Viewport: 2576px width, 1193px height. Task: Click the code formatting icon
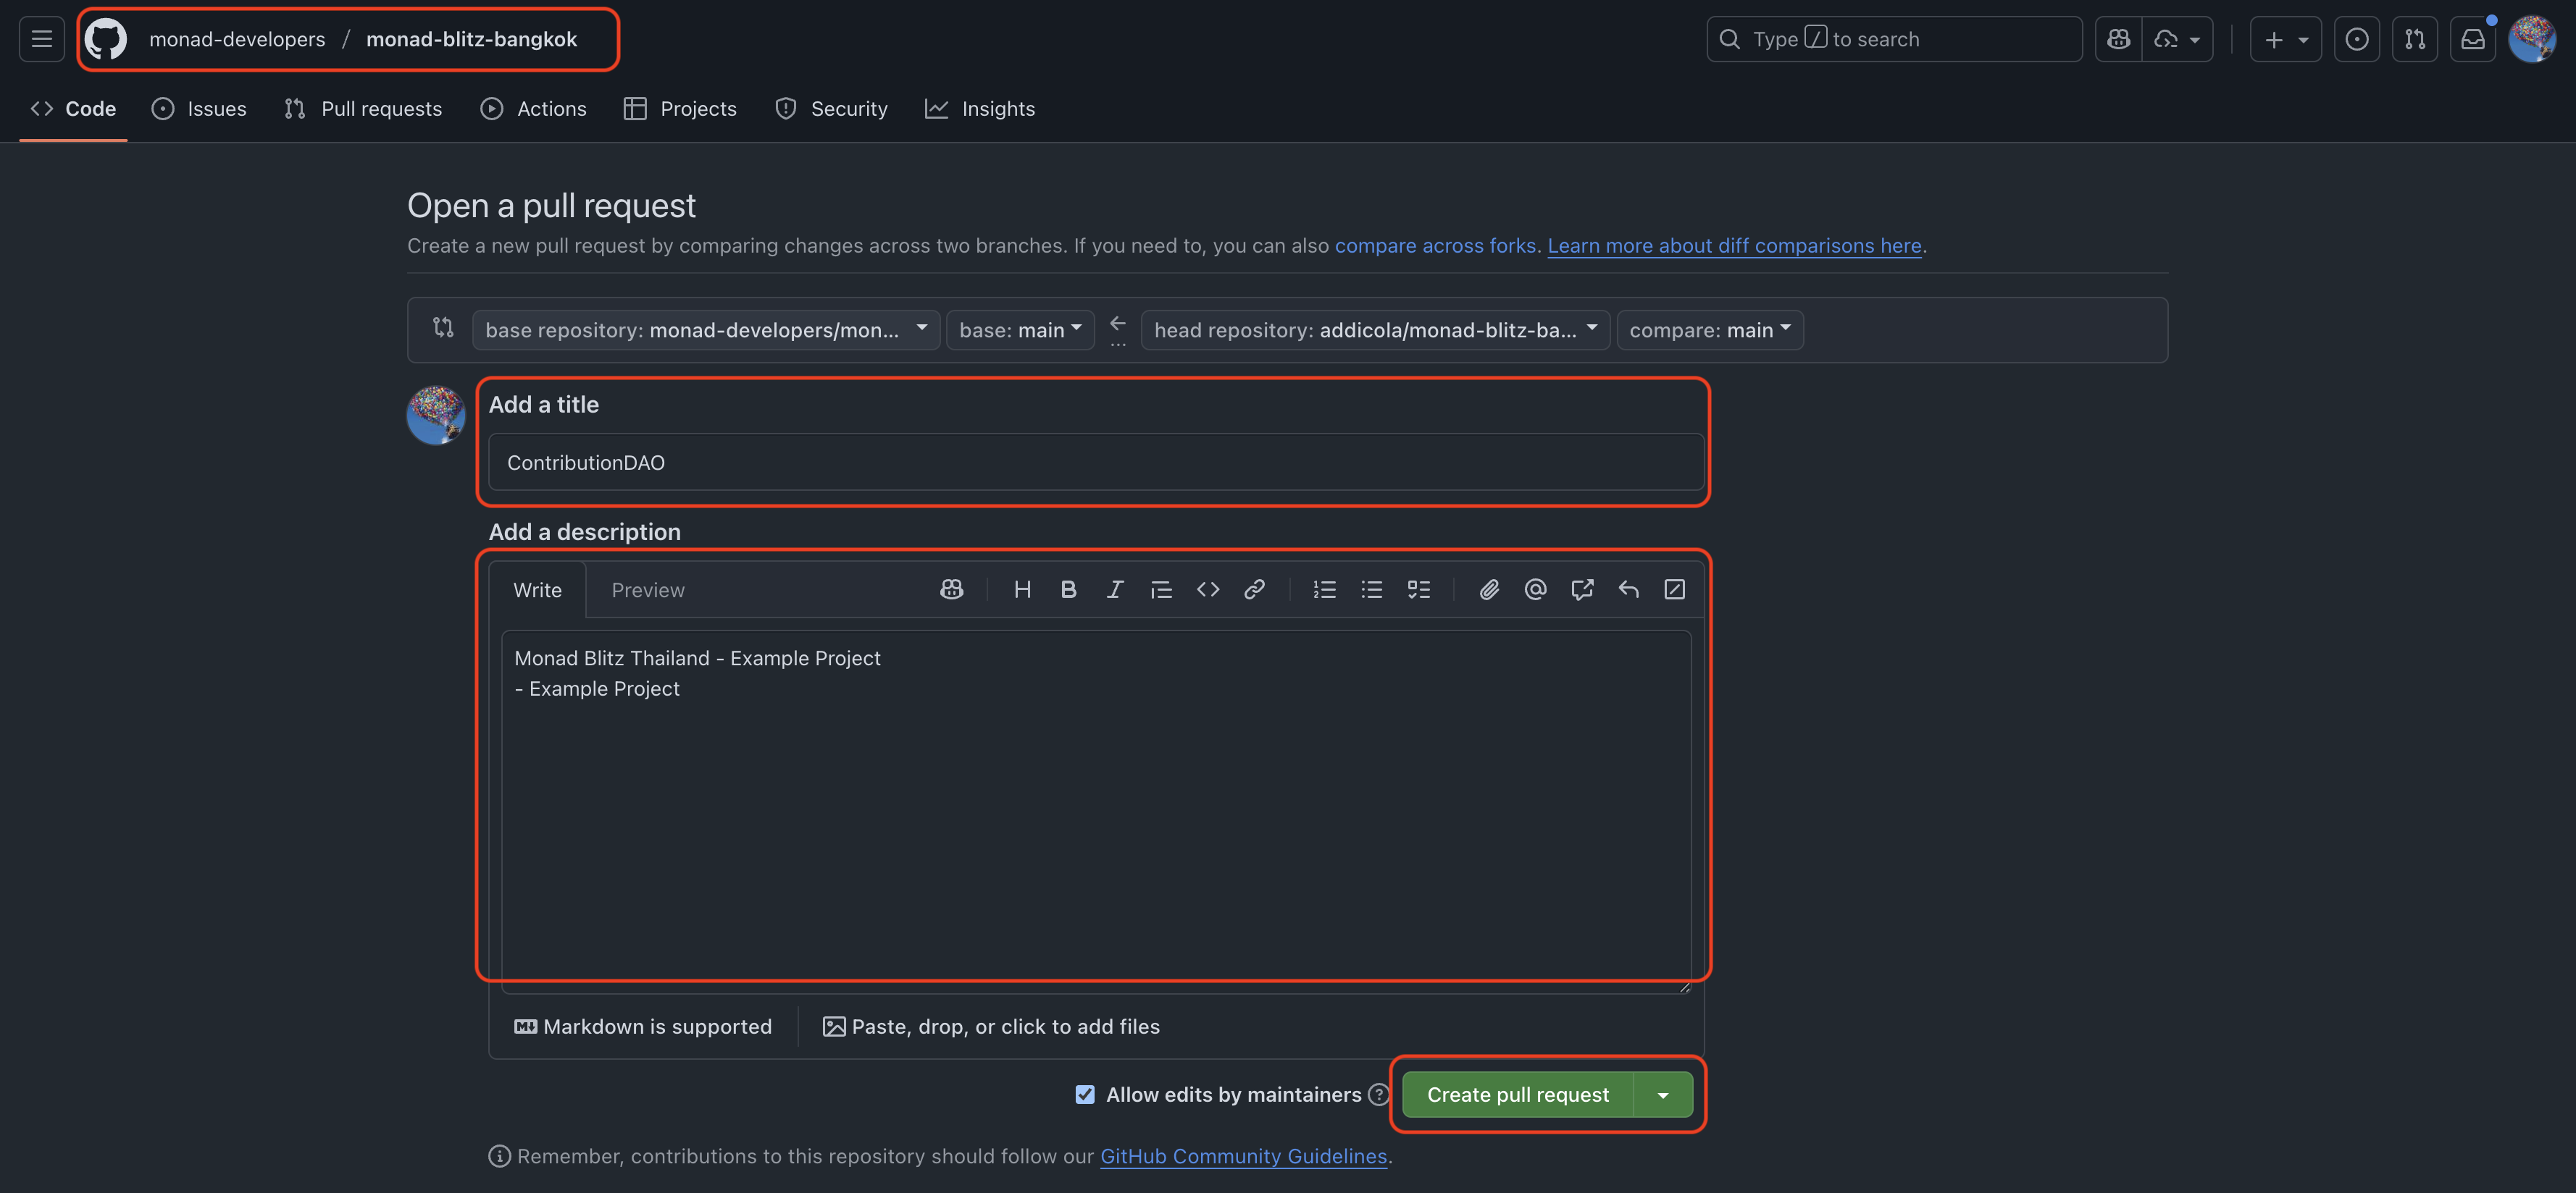[1207, 589]
